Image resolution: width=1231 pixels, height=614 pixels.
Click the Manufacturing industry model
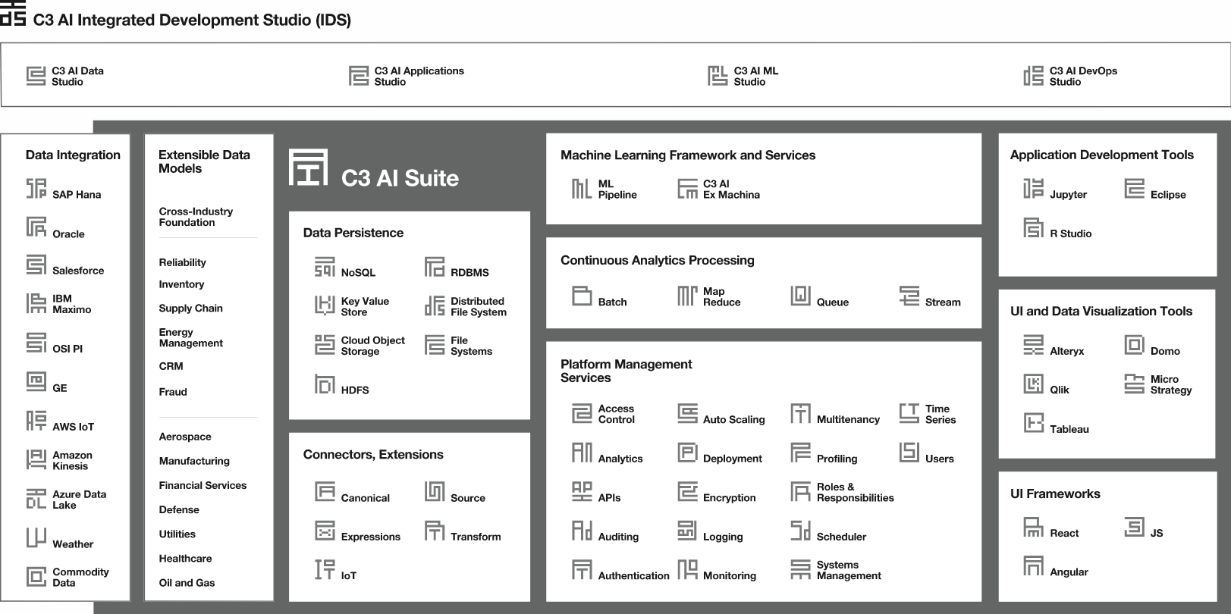tap(194, 461)
